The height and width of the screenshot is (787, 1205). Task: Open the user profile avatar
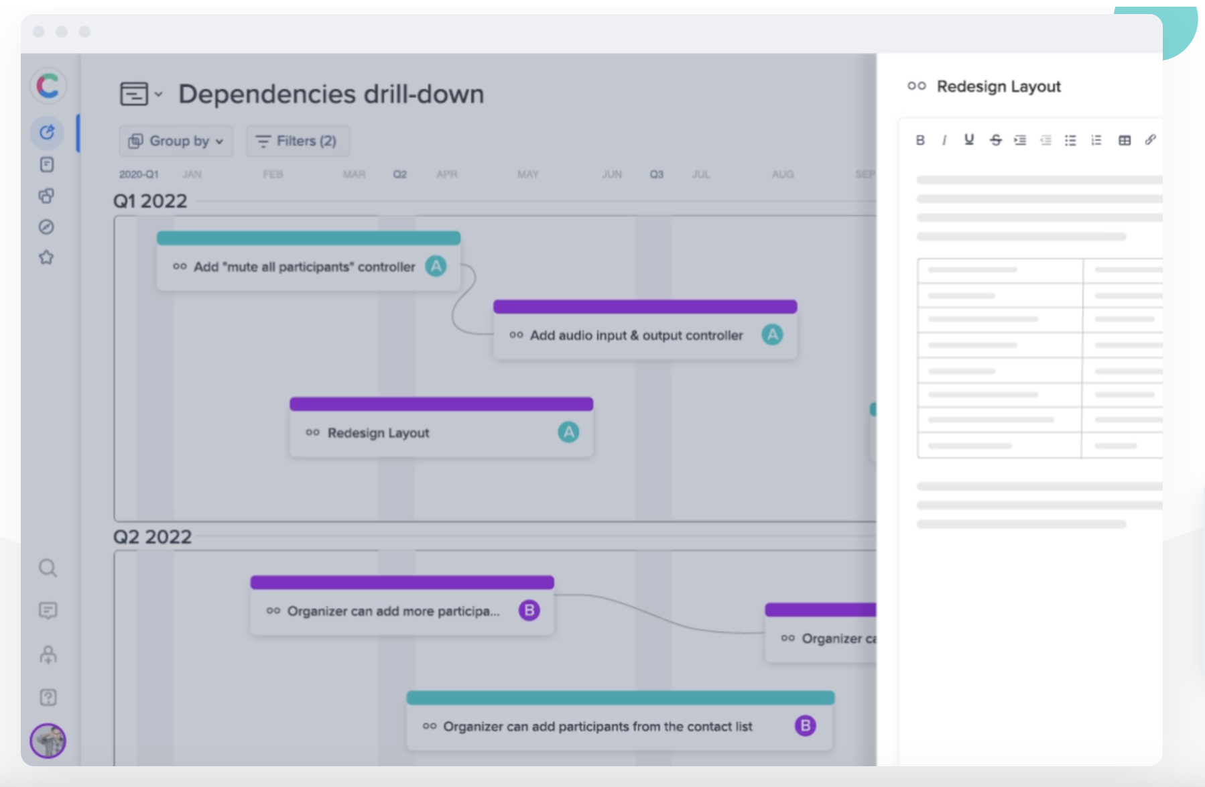(48, 741)
